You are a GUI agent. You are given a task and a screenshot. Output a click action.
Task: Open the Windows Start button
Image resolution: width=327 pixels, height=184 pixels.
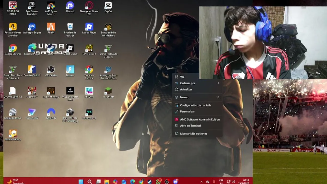click(x=81, y=182)
